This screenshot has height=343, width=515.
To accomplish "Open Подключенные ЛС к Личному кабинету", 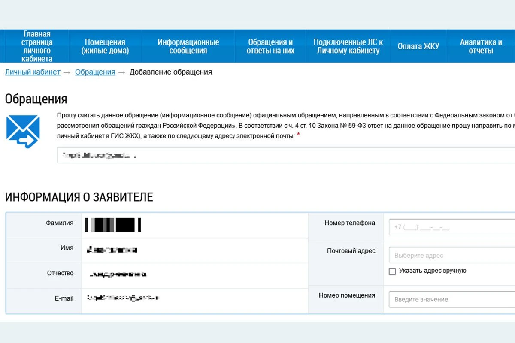I will pos(348,46).
